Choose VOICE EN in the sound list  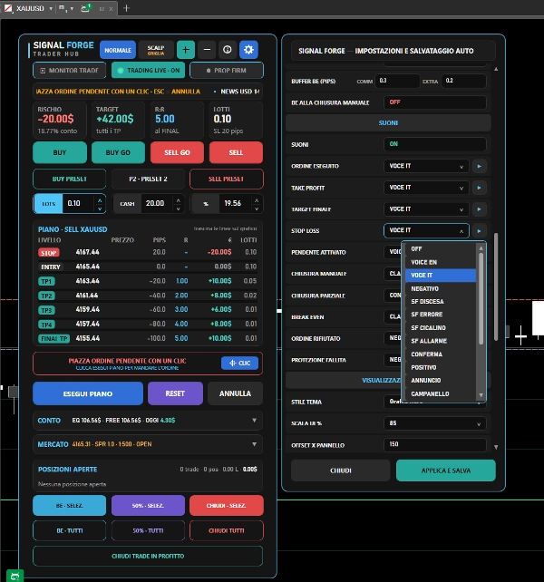[x=441, y=262]
